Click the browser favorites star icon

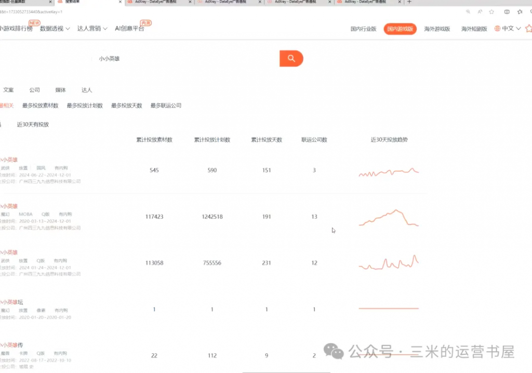click(x=491, y=11)
